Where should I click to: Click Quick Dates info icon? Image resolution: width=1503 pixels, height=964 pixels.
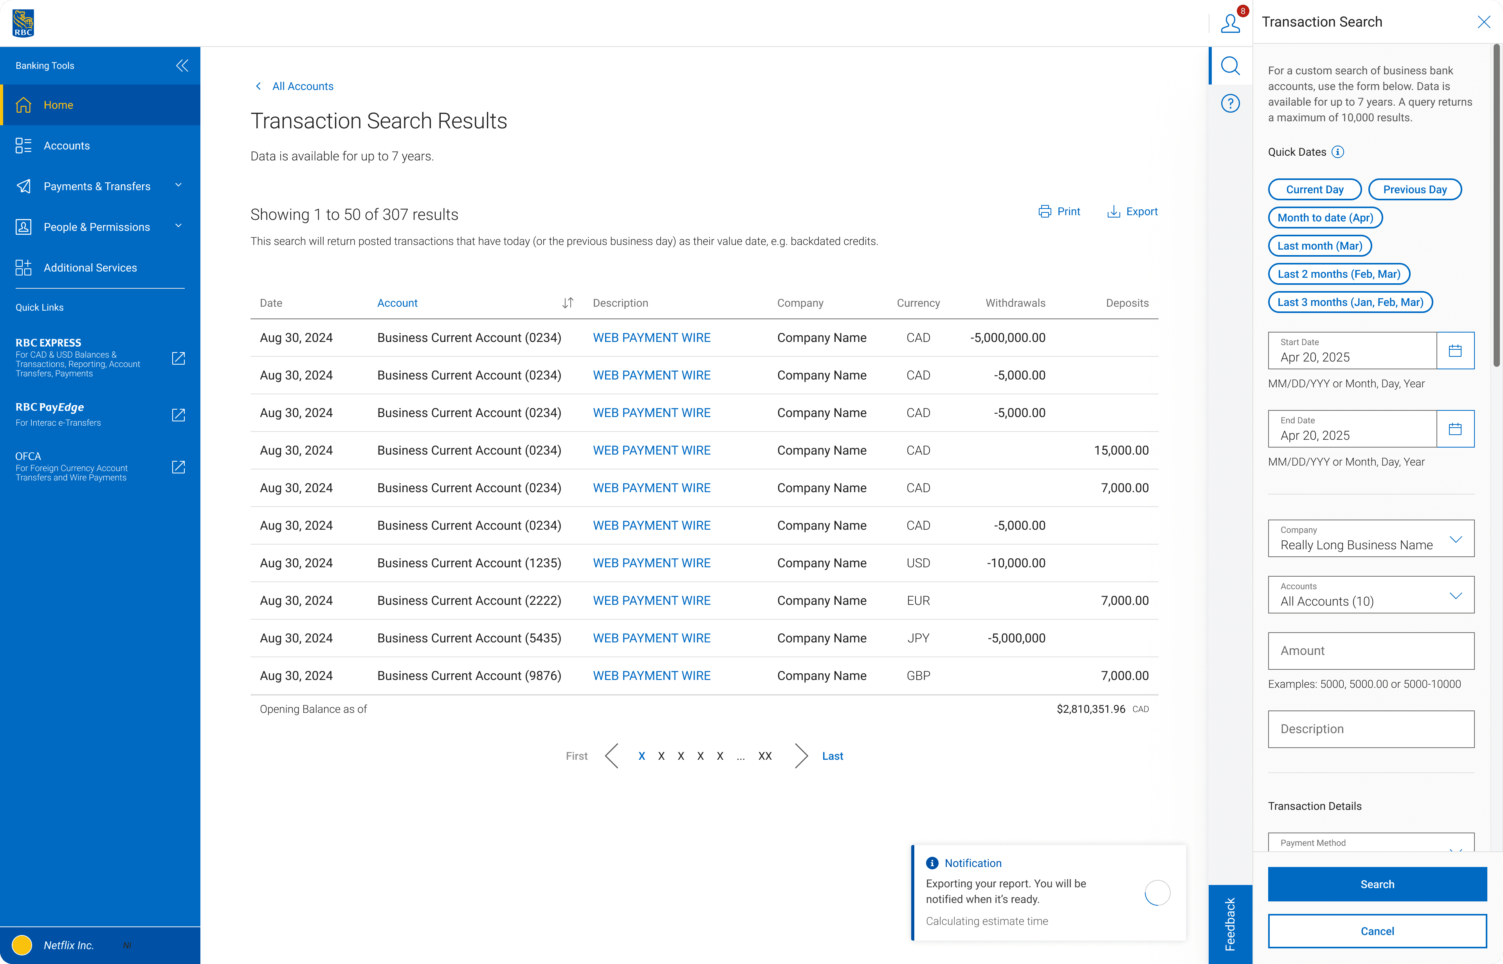click(x=1338, y=152)
